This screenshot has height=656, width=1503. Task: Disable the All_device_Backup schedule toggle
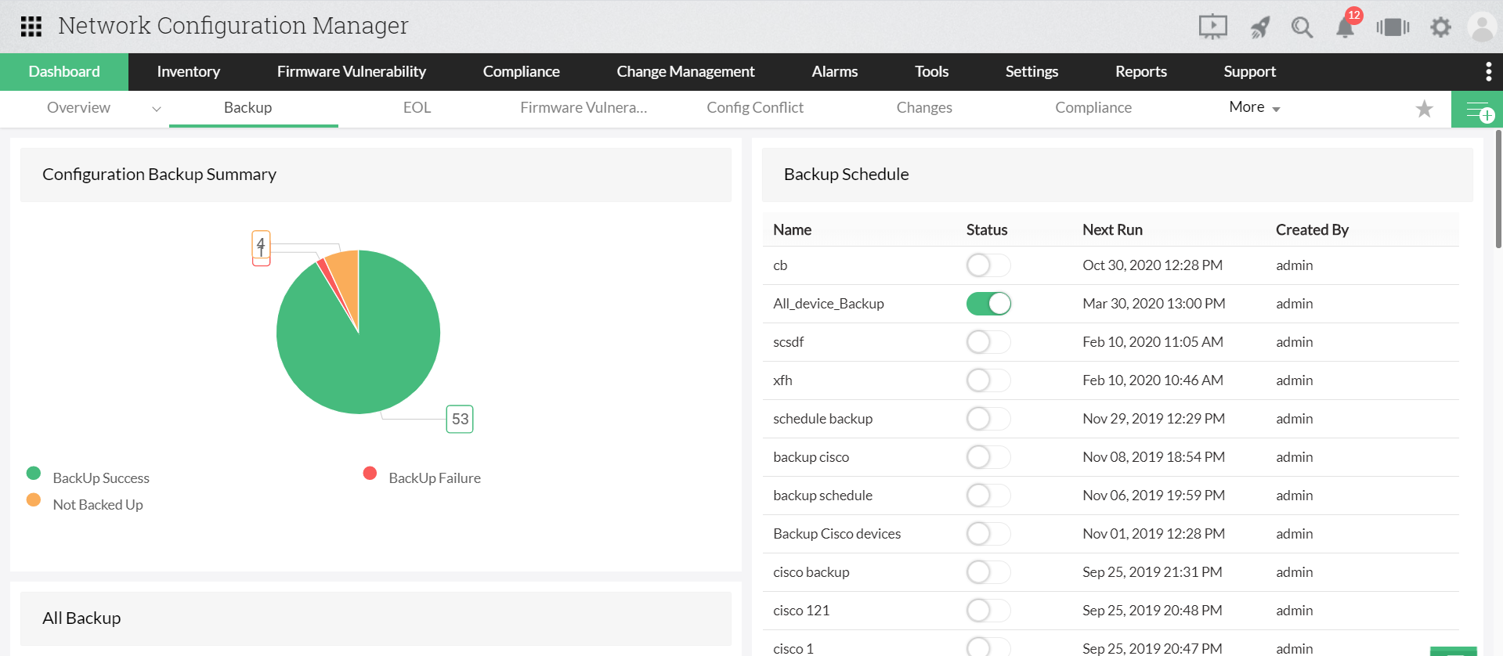pyautogui.click(x=988, y=304)
